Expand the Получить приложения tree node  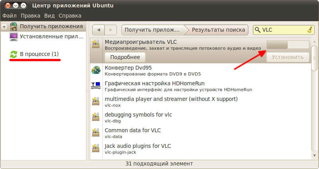click(x=4, y=27)
